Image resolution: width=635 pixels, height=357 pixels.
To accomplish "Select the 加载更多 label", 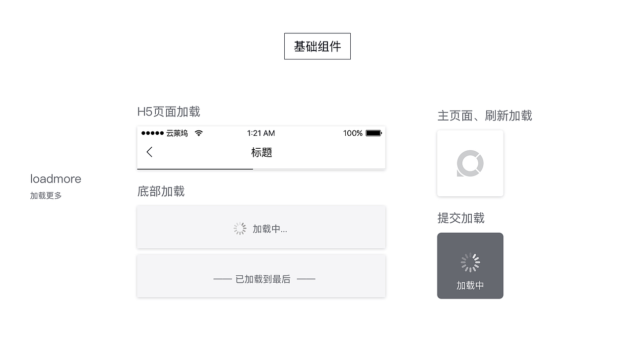I will click(x=46, y=195).
